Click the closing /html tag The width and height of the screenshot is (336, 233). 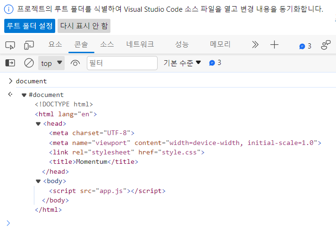click(49, 210)
